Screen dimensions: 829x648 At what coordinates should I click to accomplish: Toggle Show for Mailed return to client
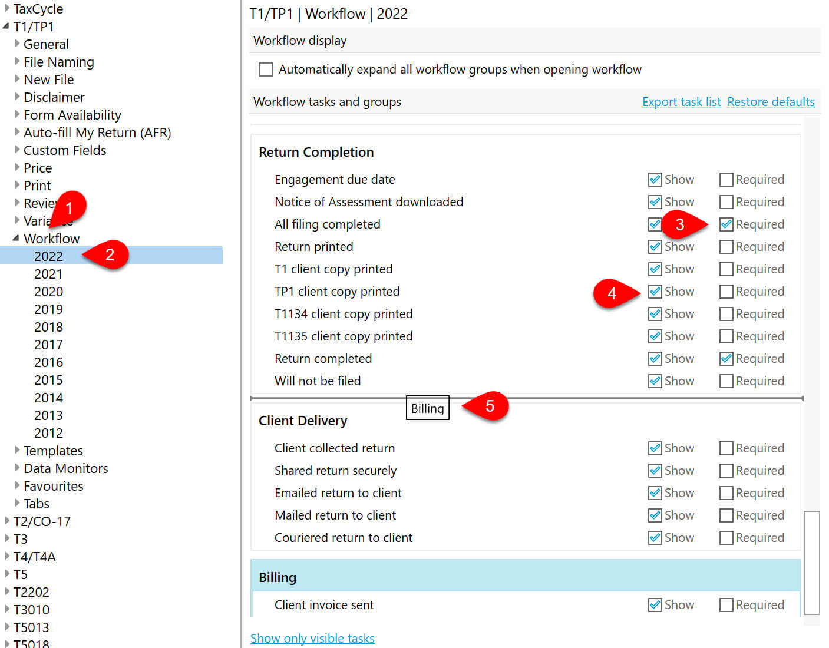tap(655, 515)
